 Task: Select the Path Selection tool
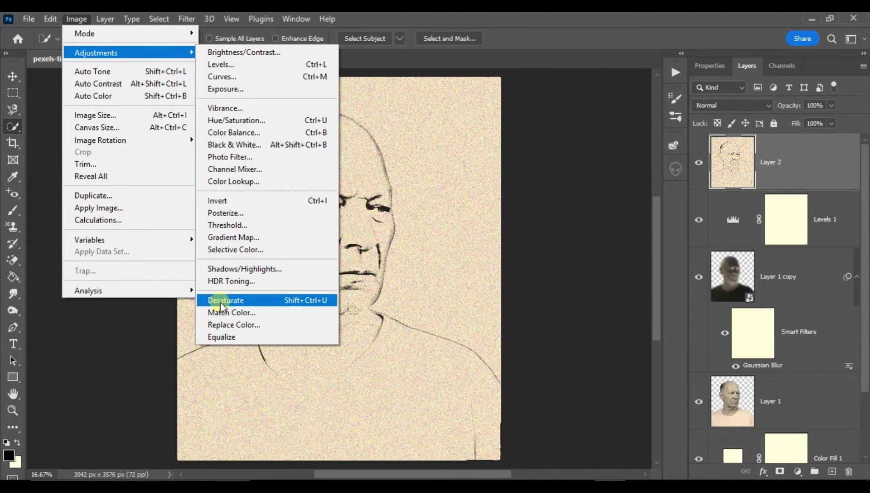pyautogui.click(x=13, y=361)
